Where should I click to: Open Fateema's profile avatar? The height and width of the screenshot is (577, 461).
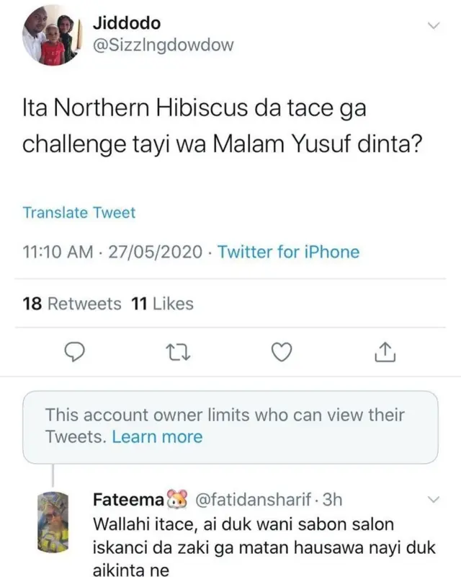[x=52, y=522]
